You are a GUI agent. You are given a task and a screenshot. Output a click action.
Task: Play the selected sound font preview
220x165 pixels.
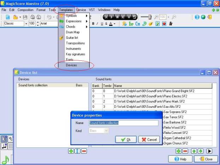tap(209, 151)
